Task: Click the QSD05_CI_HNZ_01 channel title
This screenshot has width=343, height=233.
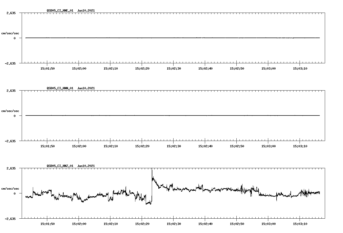Action: 60,166
